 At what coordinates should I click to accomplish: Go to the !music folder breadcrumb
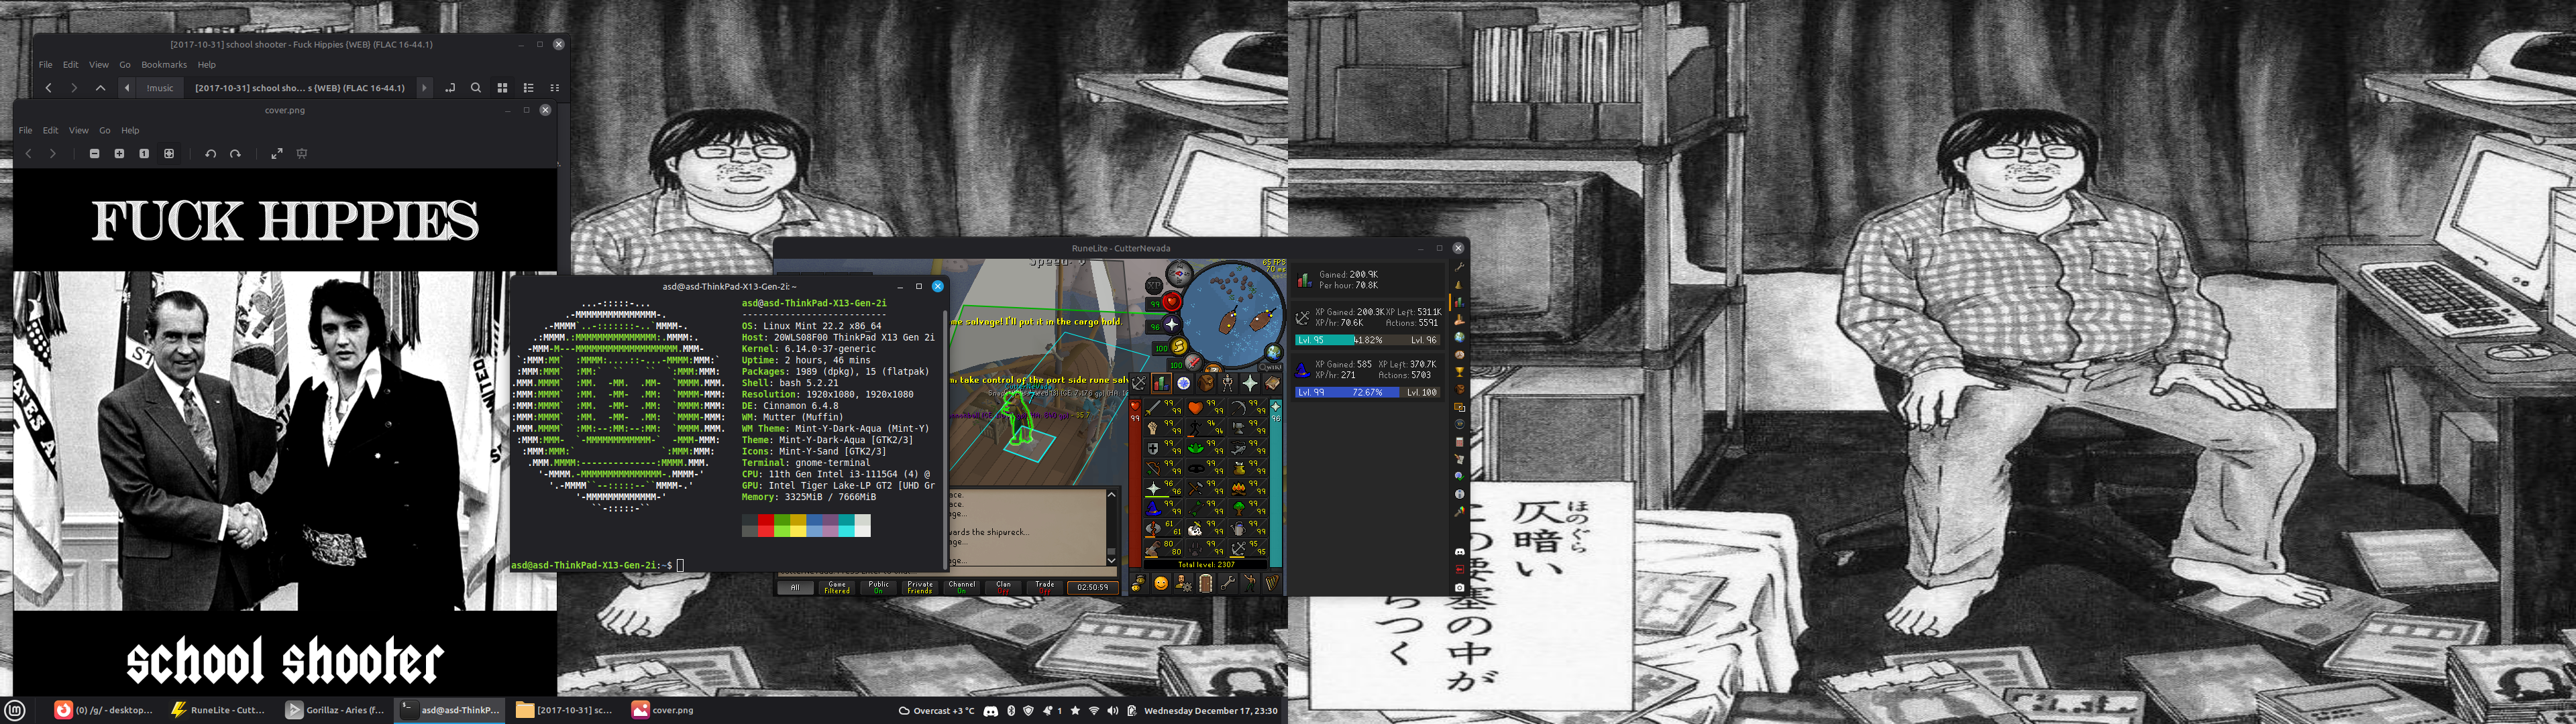[x=160, y=88]
